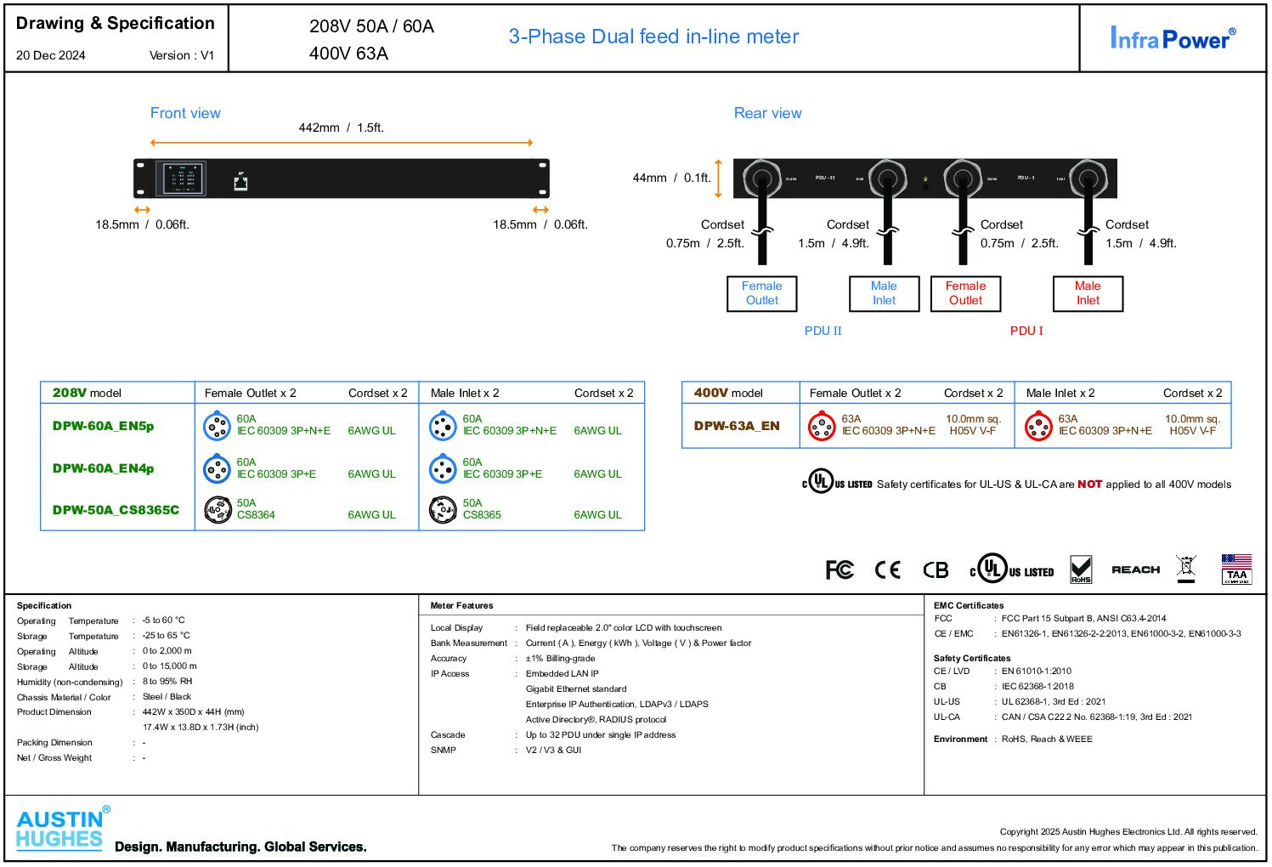
Task: Click the FCC certification mark
Action: [x=840, y=569]
